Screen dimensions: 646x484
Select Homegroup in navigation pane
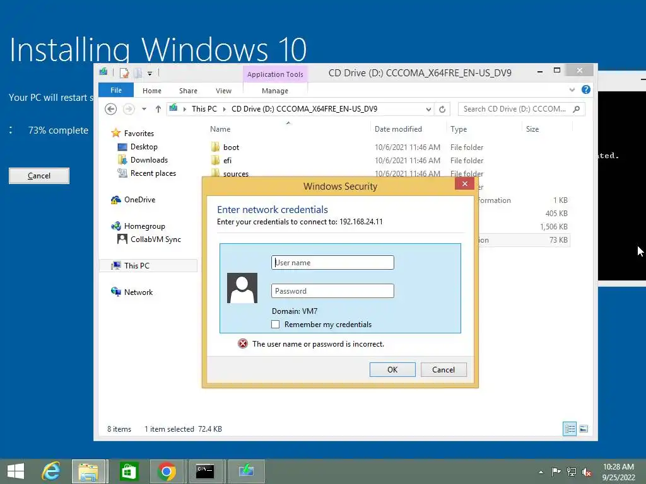click(144, 226)
